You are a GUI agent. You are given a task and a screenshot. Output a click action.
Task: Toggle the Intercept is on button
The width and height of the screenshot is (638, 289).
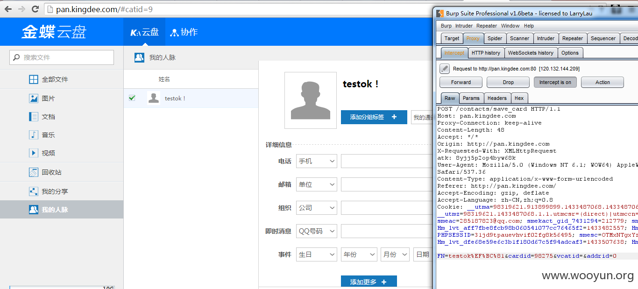click(555, 82)
